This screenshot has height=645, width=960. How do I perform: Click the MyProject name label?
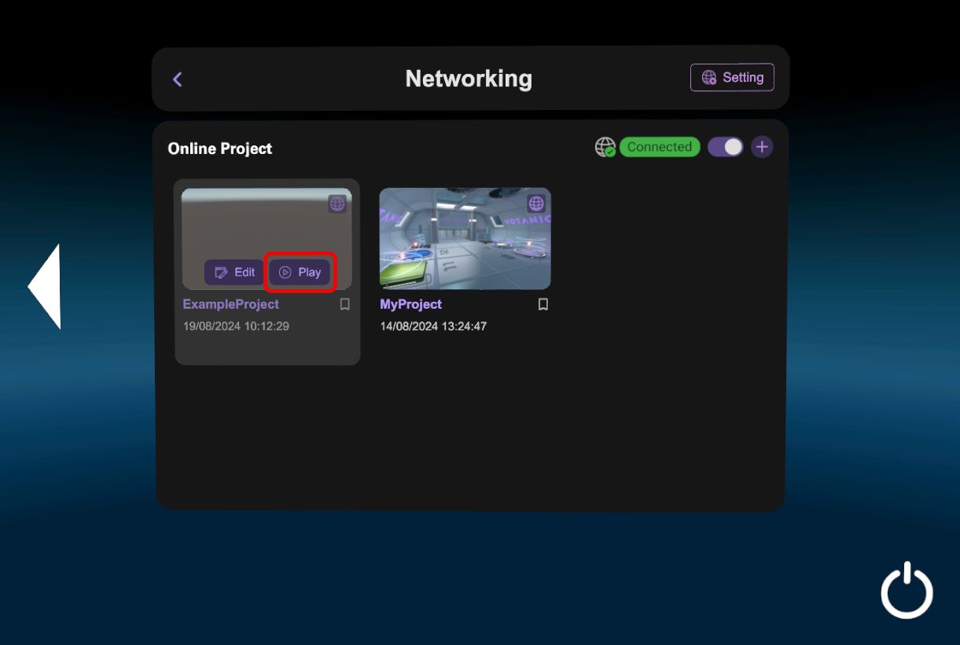(x=410, y=304)
